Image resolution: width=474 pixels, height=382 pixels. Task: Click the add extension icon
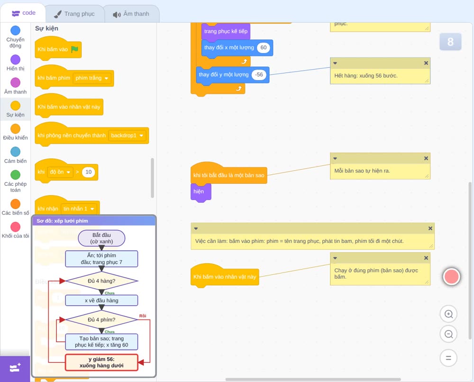[x=15, y=368]
